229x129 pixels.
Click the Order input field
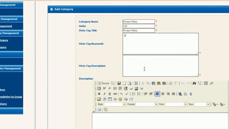[x=138, y=26]
